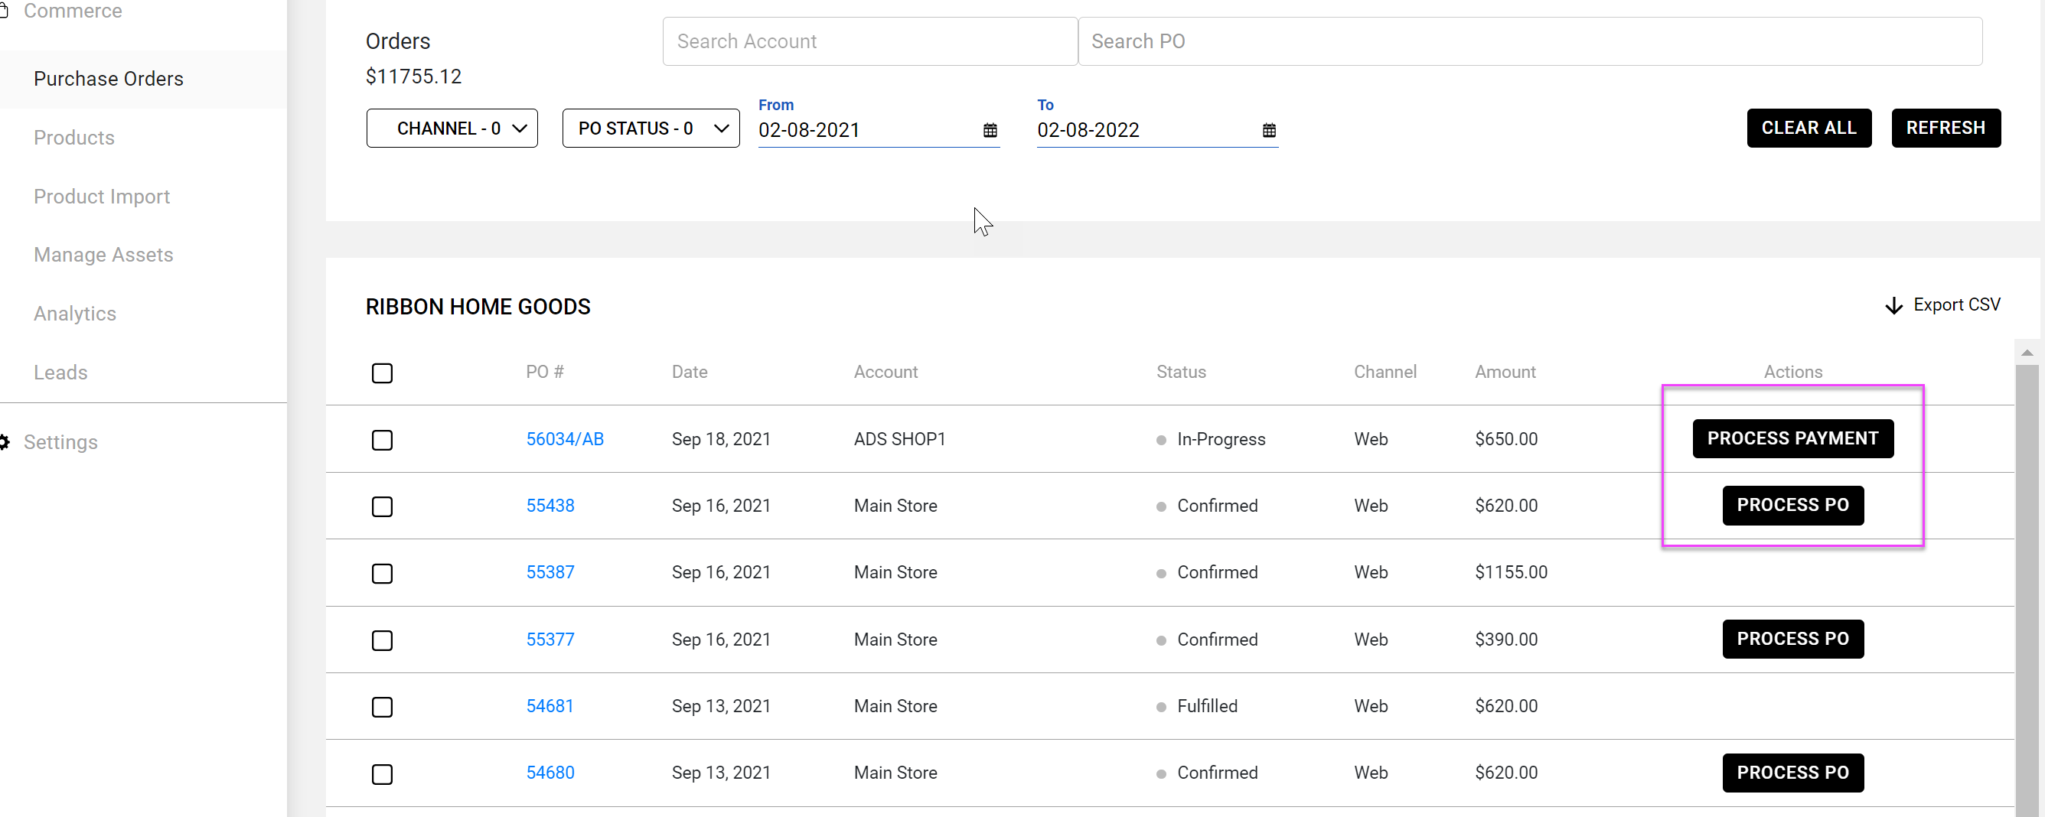The height and width of the screenshot is (817, 2045).
Task: Open the PO STATUS - 0 dropdown
Action: pyautogui.click(x=651, y=129)
